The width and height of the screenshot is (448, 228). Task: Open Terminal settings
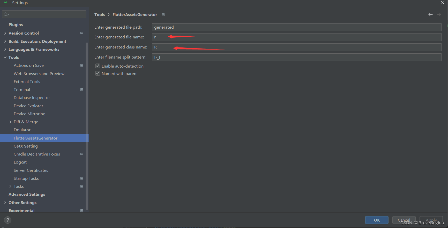coord(22,89)
